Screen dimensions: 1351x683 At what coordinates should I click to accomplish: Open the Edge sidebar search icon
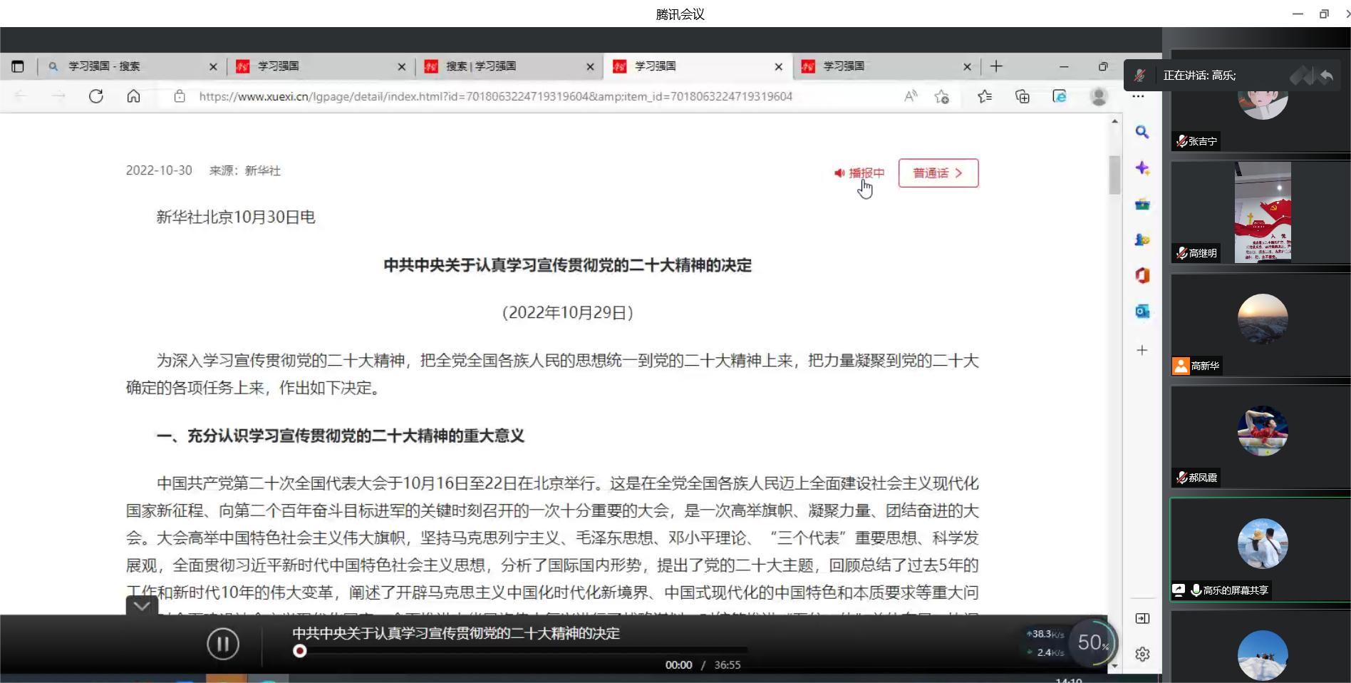pos(1142,132)
